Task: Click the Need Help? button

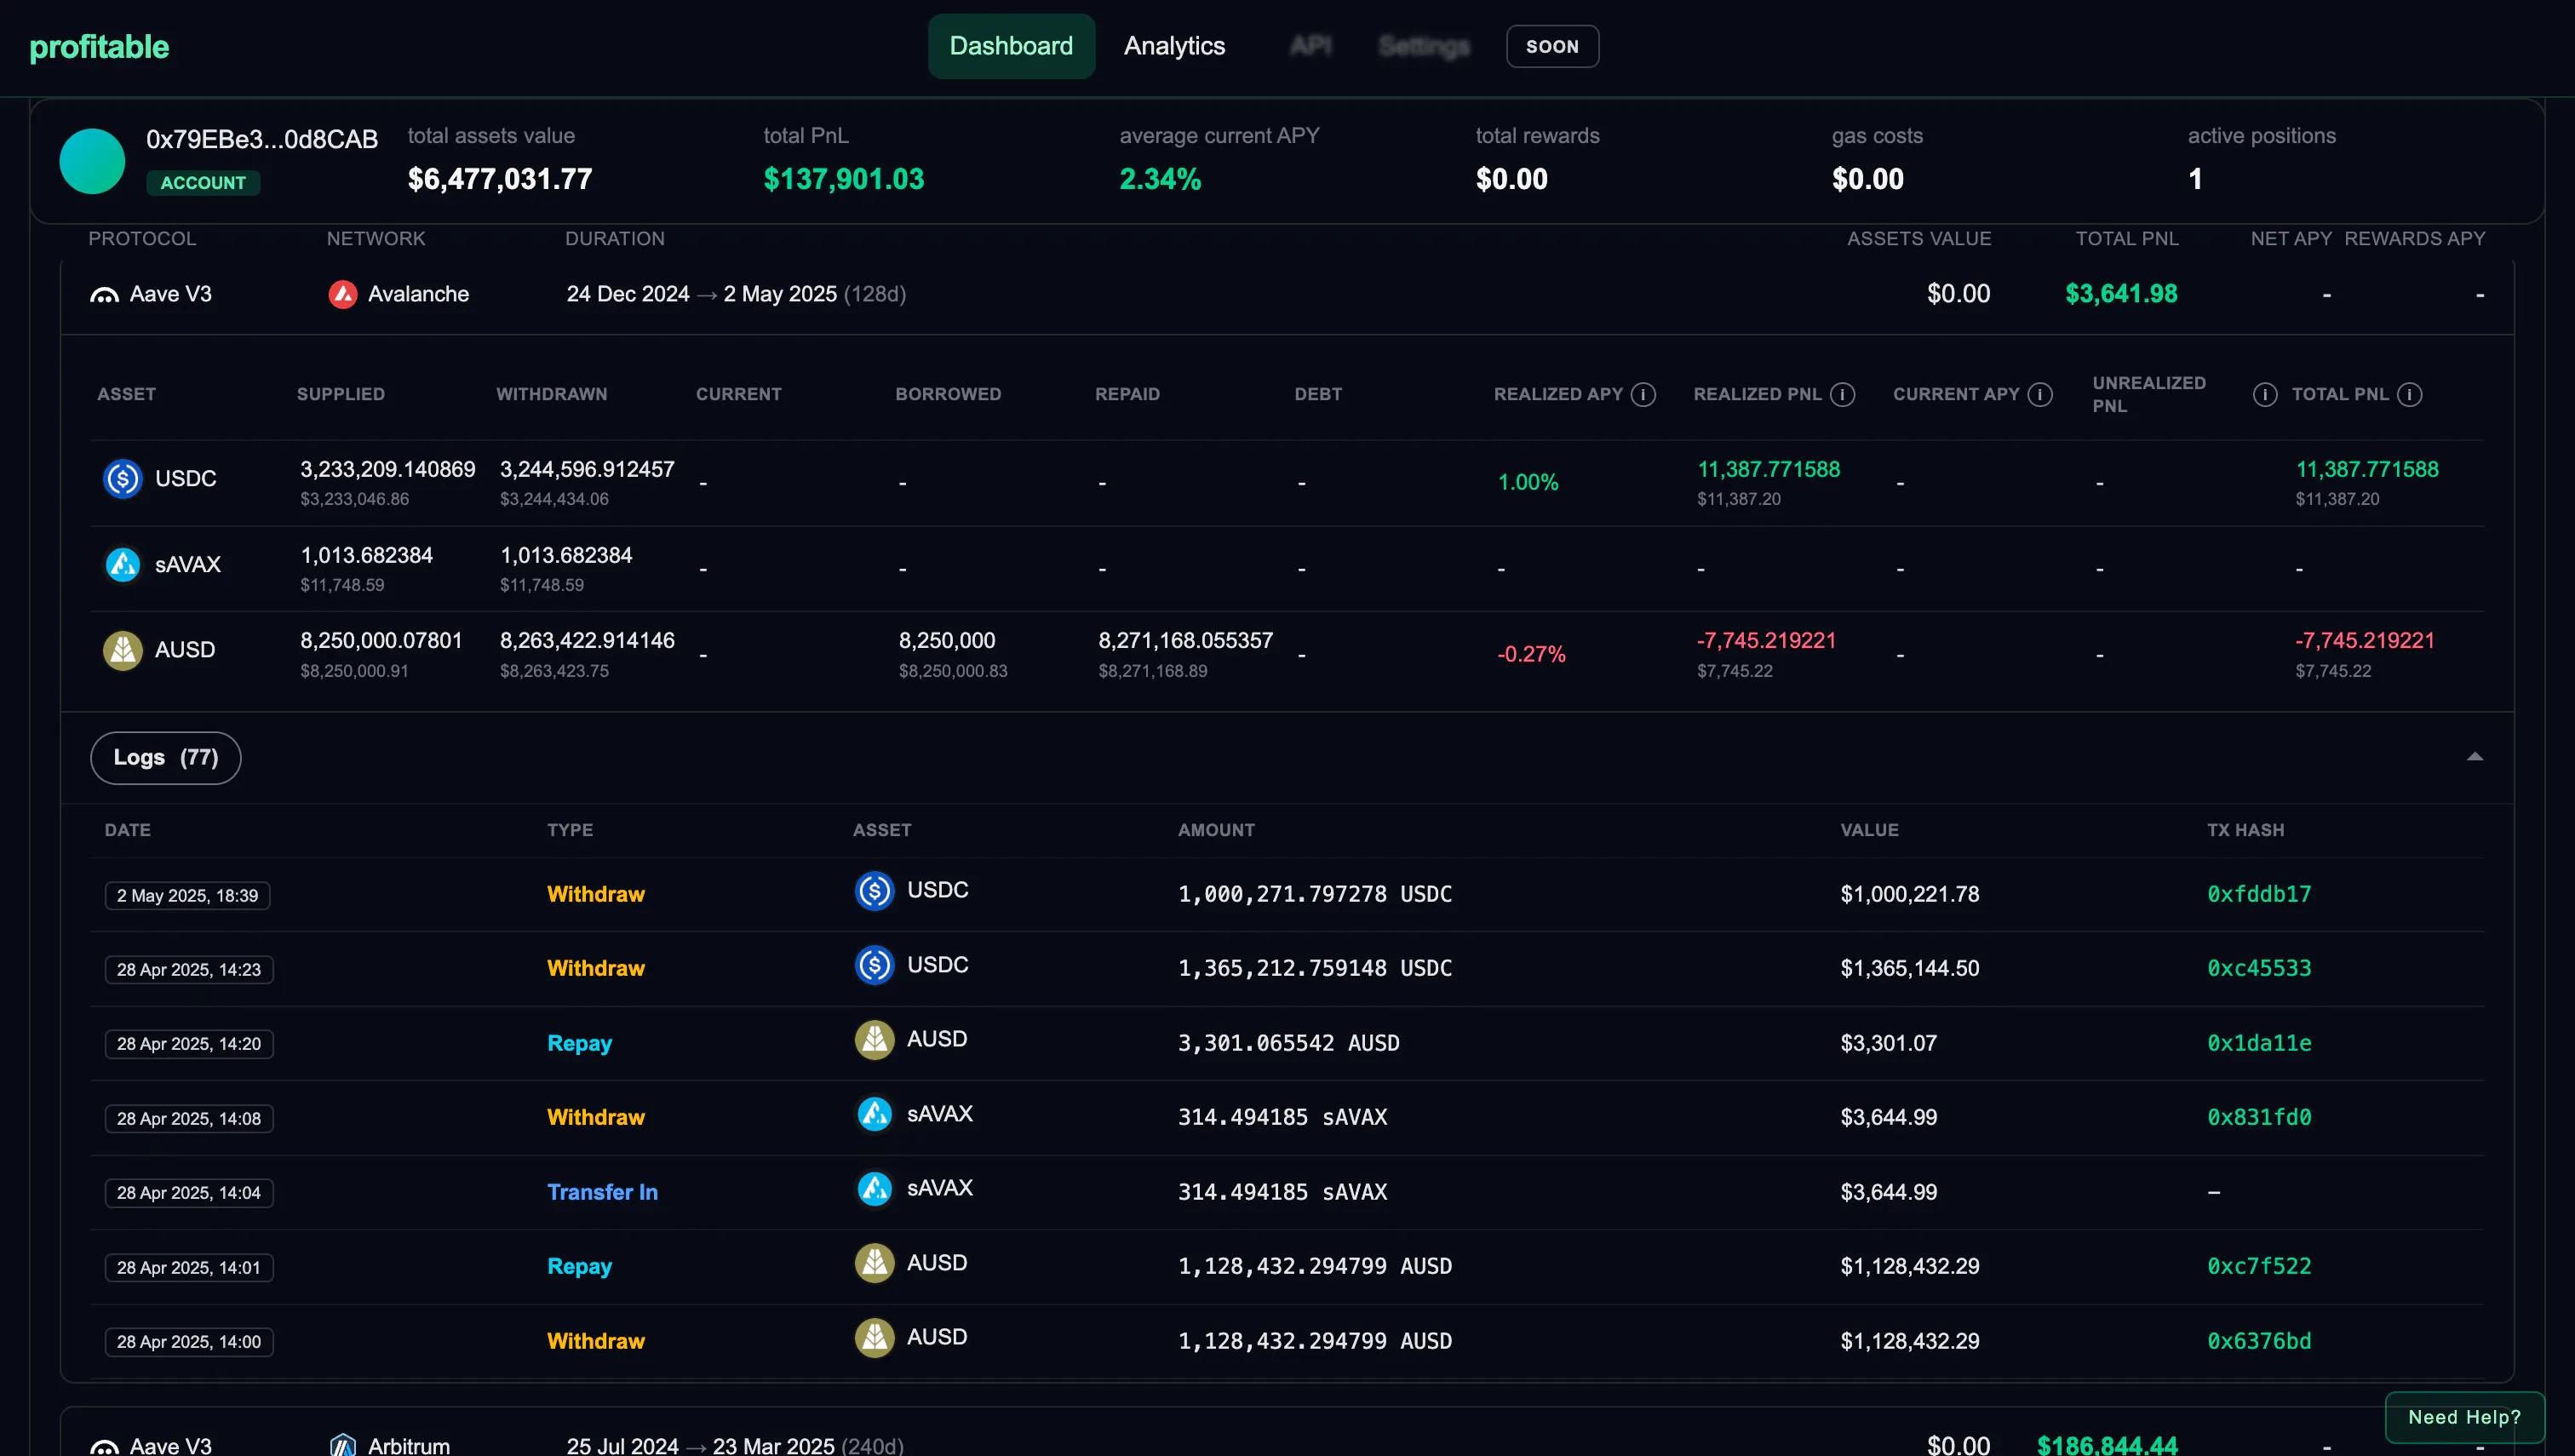Action: coord(2464,1417)
